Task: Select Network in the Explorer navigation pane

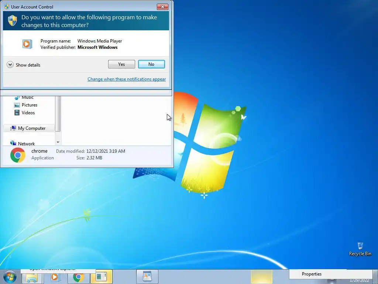Action: 26,143
